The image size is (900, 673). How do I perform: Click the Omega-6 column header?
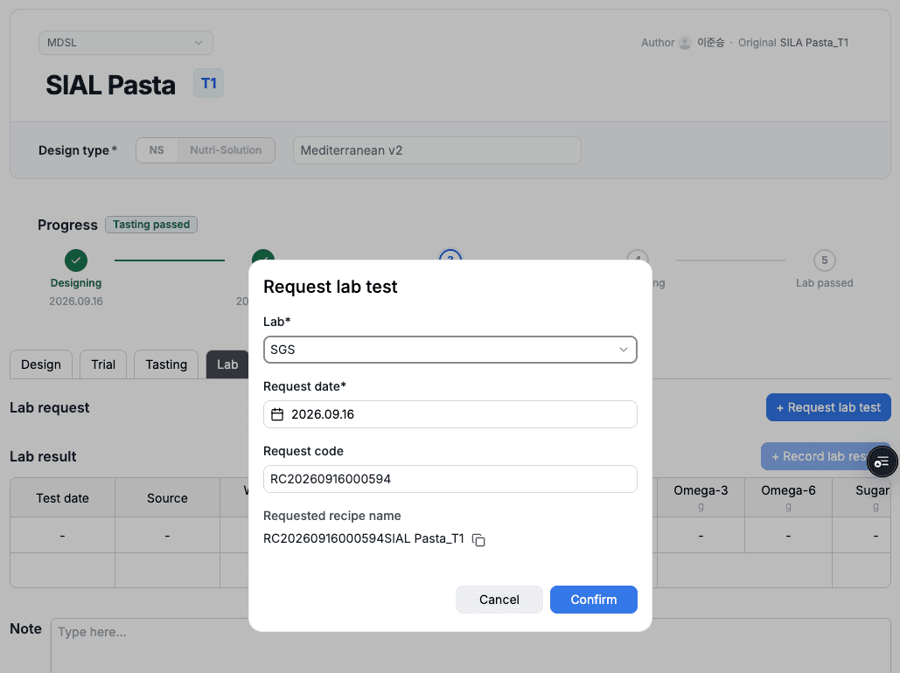pos(788,497)
